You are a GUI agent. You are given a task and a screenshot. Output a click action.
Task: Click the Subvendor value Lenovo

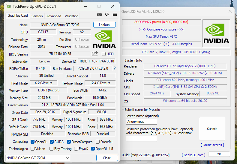point(45,61)
